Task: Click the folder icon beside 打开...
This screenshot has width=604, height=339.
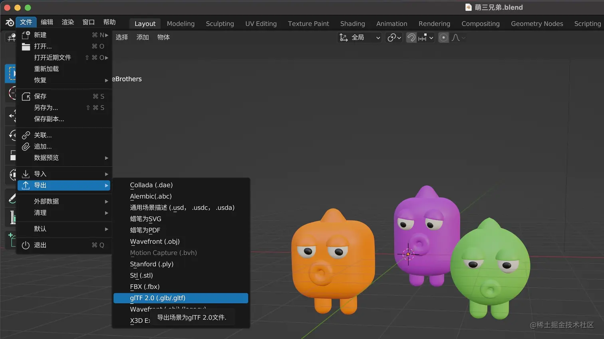Action: 26,46
